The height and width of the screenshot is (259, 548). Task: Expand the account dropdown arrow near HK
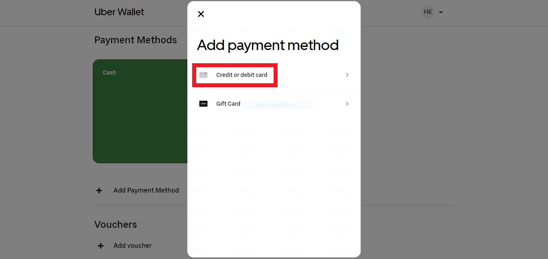(441, 12)
